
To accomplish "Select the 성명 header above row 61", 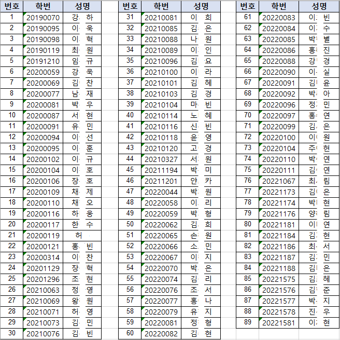I will tap(319, 6).
